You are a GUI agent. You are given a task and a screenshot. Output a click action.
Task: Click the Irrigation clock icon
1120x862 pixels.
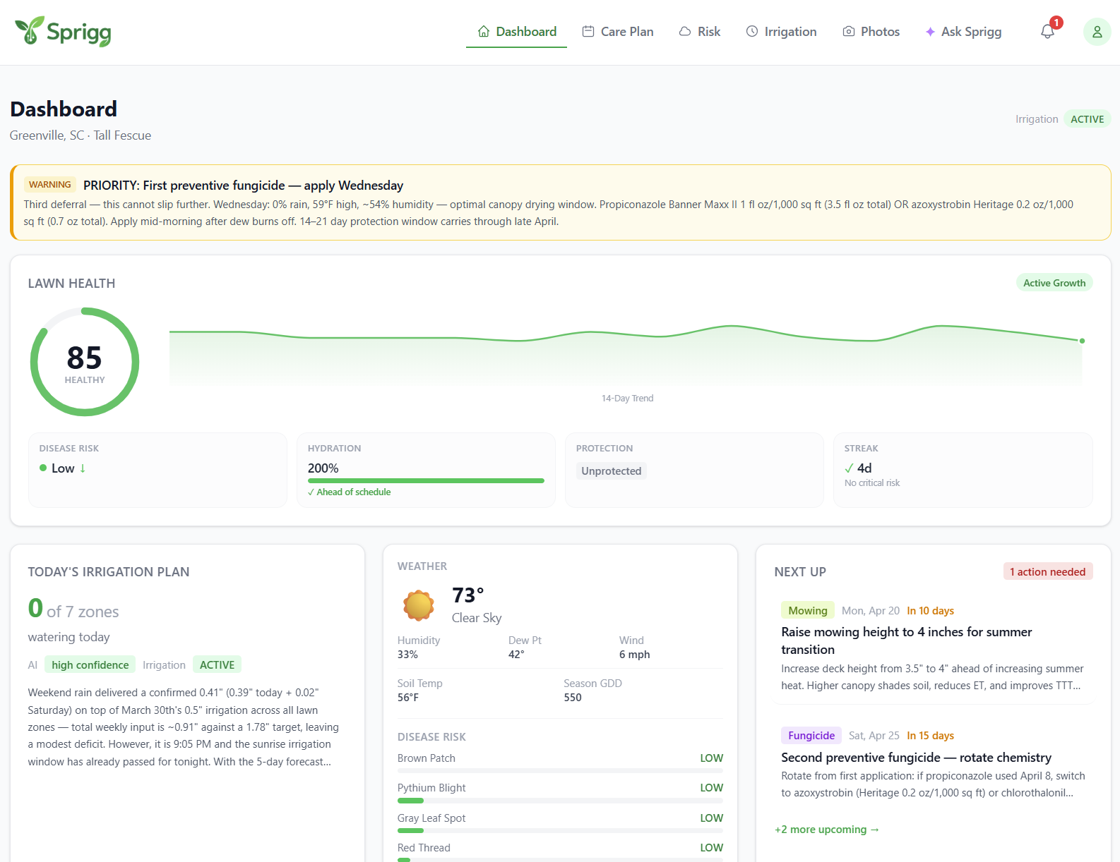click(752, 31)
